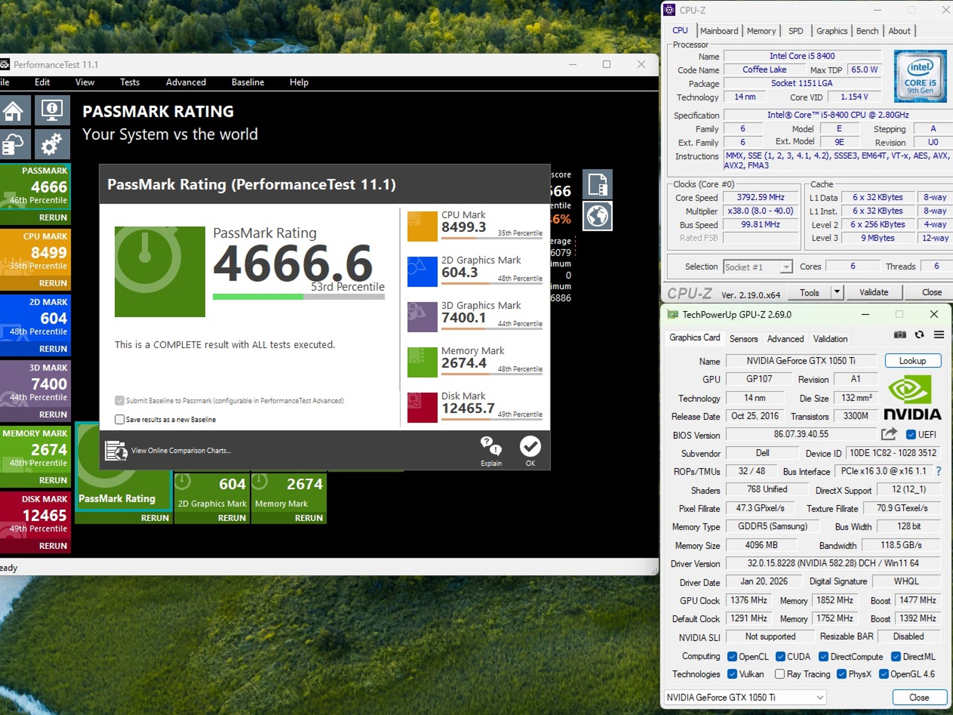Click the world comparison globe icon
The image size is (953, 715).
click(597, 216)
